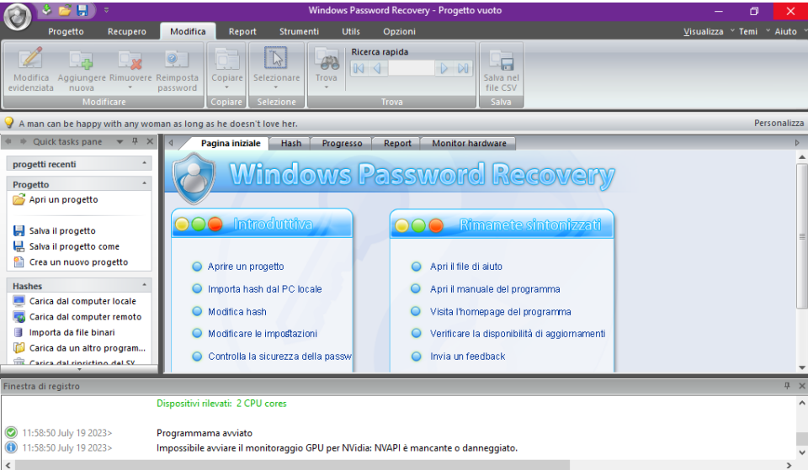This screenshot has height=470, width=808.
Task: Click the floppy save quick-access icon
Action: (x=82, y=10)
